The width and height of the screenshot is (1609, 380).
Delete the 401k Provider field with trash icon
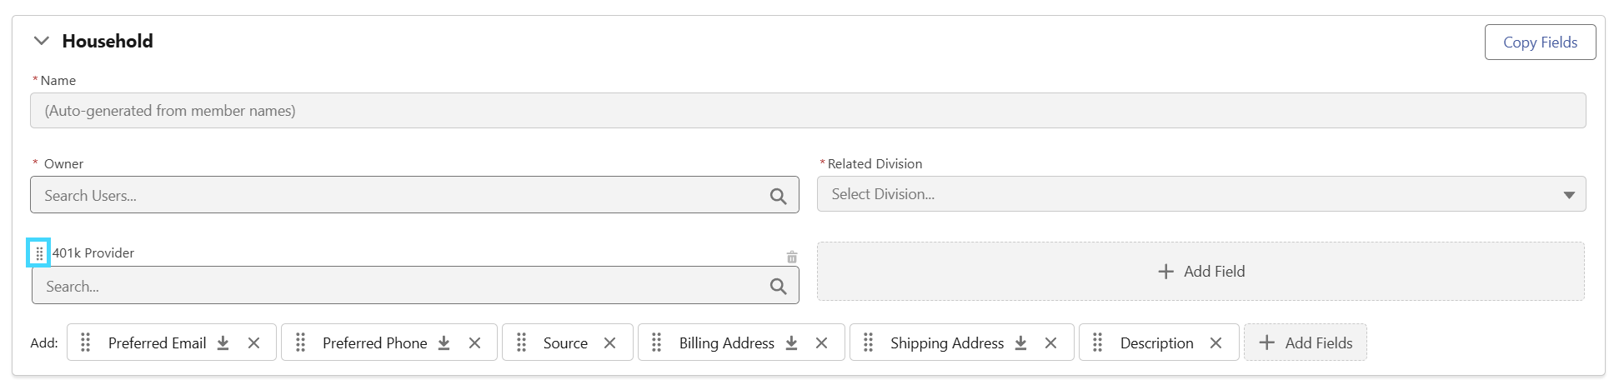pos(792,257)
